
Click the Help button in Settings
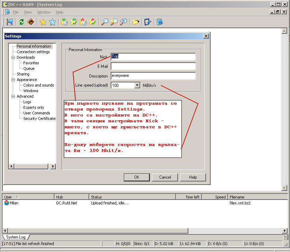(193, 177)
